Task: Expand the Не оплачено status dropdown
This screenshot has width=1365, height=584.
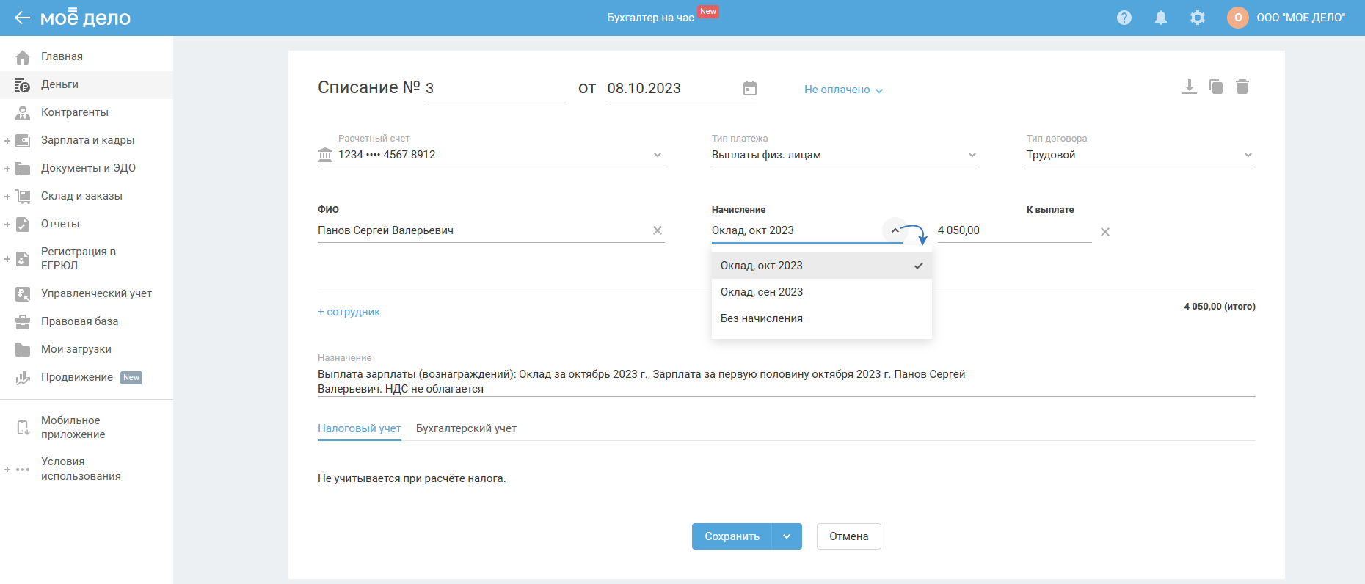Action: (x=843, y=90)
